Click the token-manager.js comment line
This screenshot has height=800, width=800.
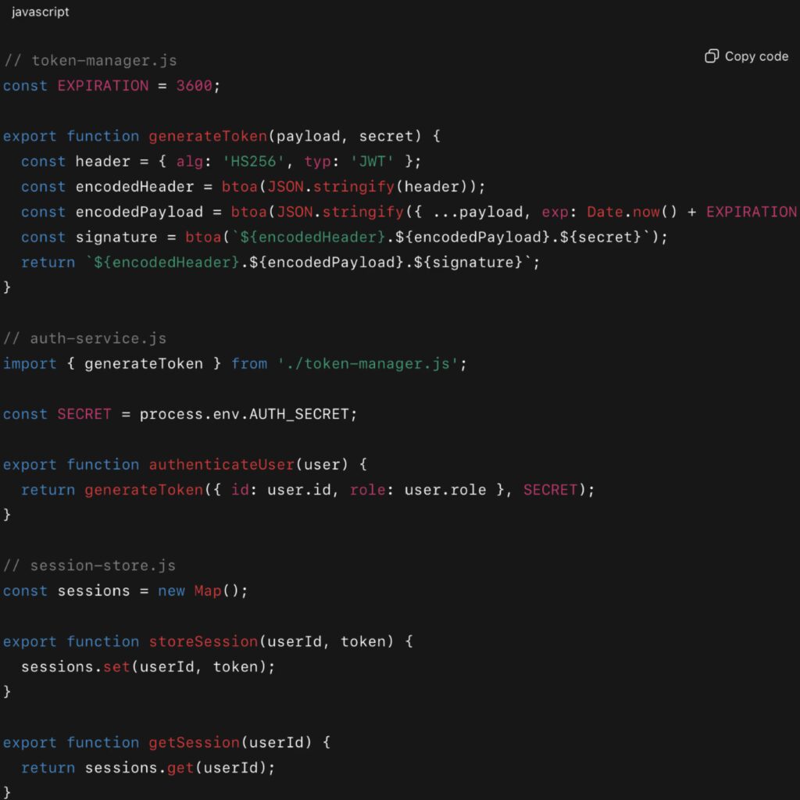(90, 60)
